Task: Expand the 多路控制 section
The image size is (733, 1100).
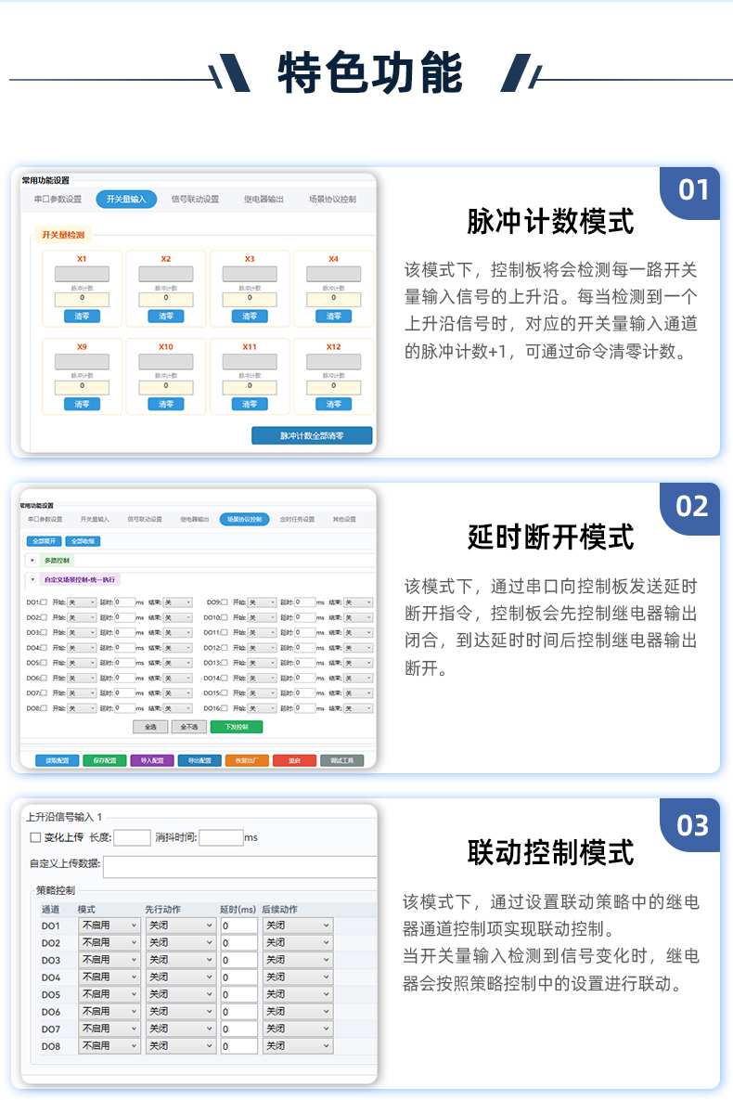Action: (33, 560)
